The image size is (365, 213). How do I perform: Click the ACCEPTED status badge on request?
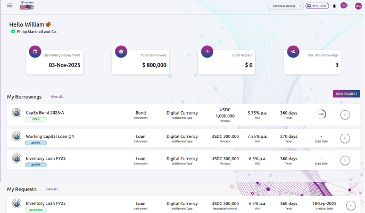[x=36, y=210]
